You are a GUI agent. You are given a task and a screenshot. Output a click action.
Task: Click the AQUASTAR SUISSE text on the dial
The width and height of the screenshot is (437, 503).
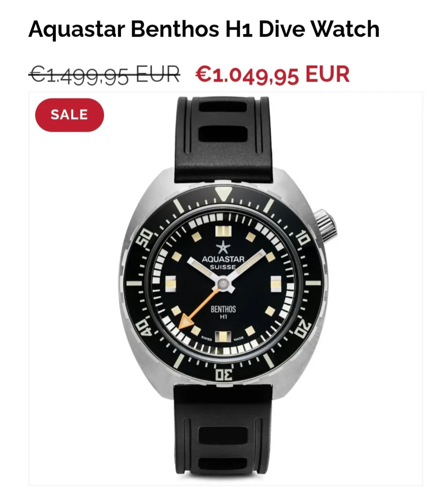pyautogui.click(x=223, y=263)
